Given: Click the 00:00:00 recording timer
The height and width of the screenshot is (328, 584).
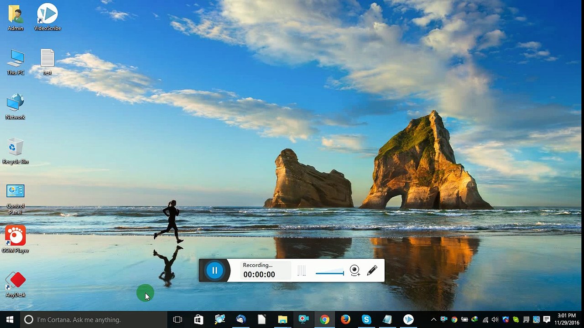Looking at the screenshot, I should coord(259,274).
